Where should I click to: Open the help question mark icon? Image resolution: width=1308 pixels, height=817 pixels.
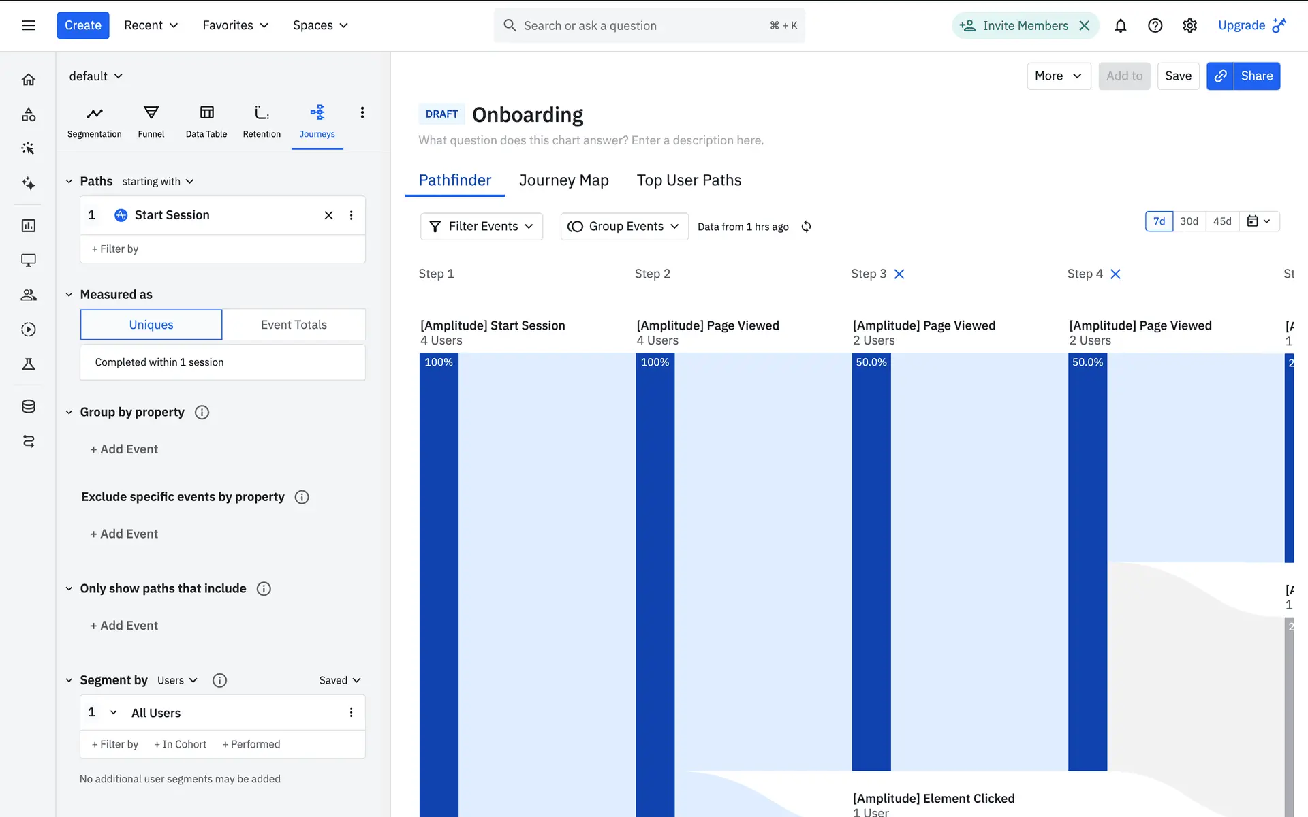tap(1155, 26)
